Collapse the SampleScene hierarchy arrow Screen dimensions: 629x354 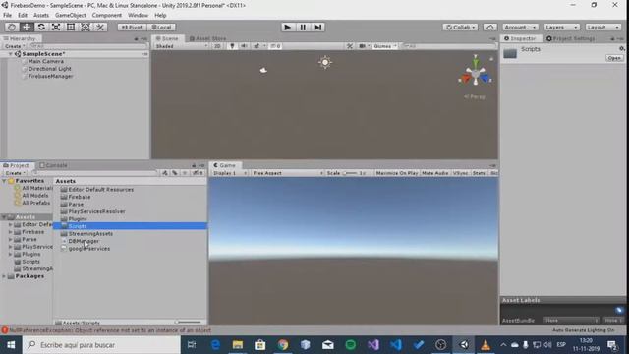point(11,54)
